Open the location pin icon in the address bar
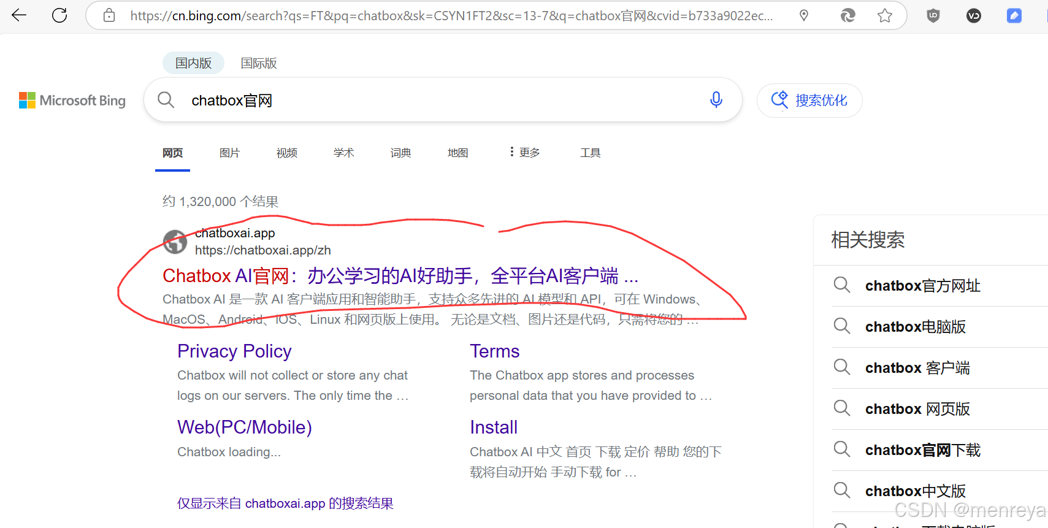Viewport: 1048px width, 528px height. click(x=804, y=15)
